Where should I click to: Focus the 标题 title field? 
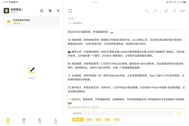pyautogui.click(x=71, y=19)
